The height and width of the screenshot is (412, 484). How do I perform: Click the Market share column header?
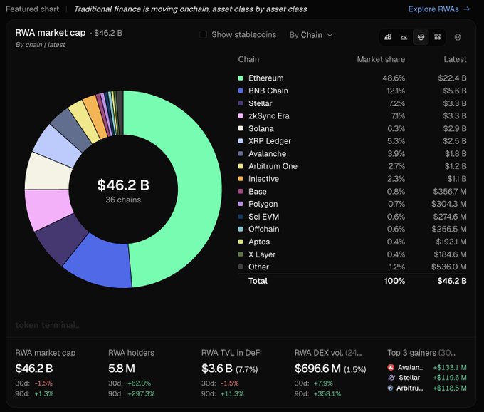381,59
